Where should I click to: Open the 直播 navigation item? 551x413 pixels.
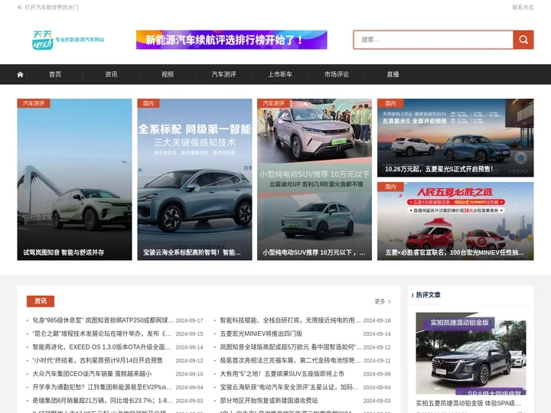pos(393,74)
